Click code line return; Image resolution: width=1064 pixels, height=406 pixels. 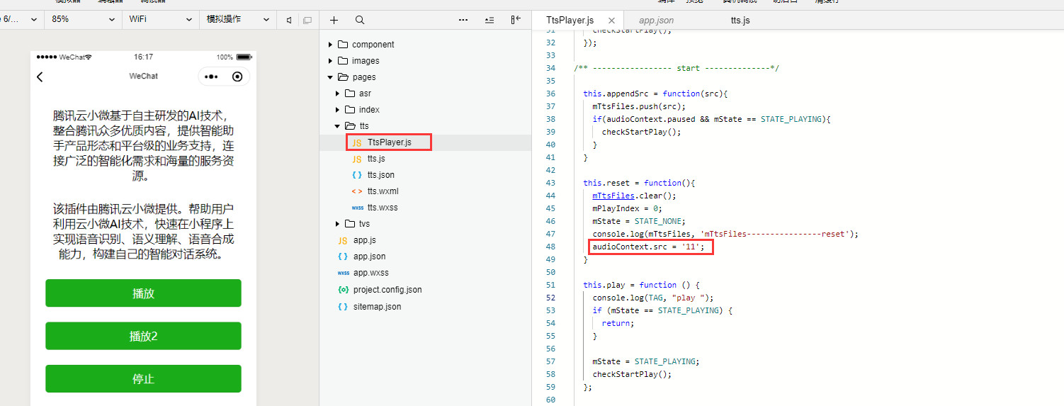coord(618,323)
